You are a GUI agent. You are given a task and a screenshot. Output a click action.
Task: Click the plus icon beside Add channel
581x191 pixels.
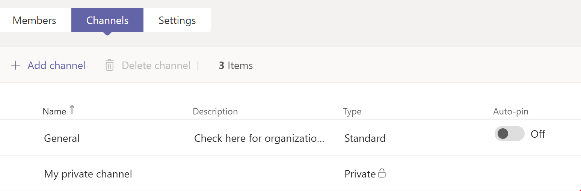pyautogui.click(x=15, y=66)
